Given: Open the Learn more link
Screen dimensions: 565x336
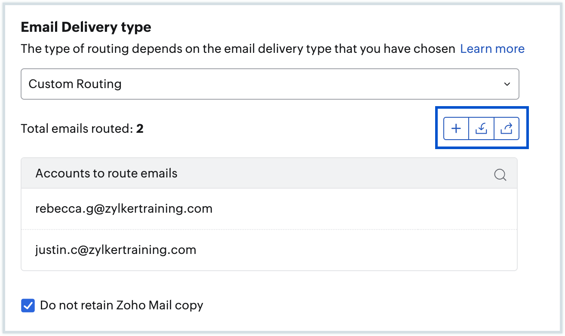Looking at the screenshot, I should pyautogui.click(x=492, y=49).
